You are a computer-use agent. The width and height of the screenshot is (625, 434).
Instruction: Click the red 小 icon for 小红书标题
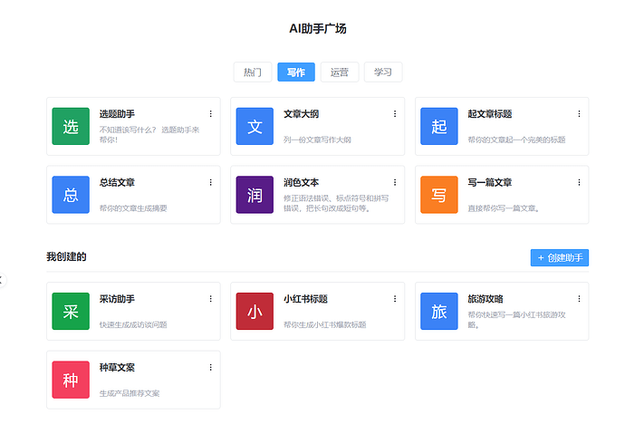coord(255,312)
